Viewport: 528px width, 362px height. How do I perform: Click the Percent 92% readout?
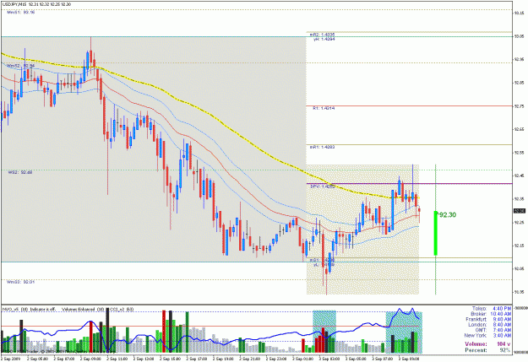click(487, 350)
